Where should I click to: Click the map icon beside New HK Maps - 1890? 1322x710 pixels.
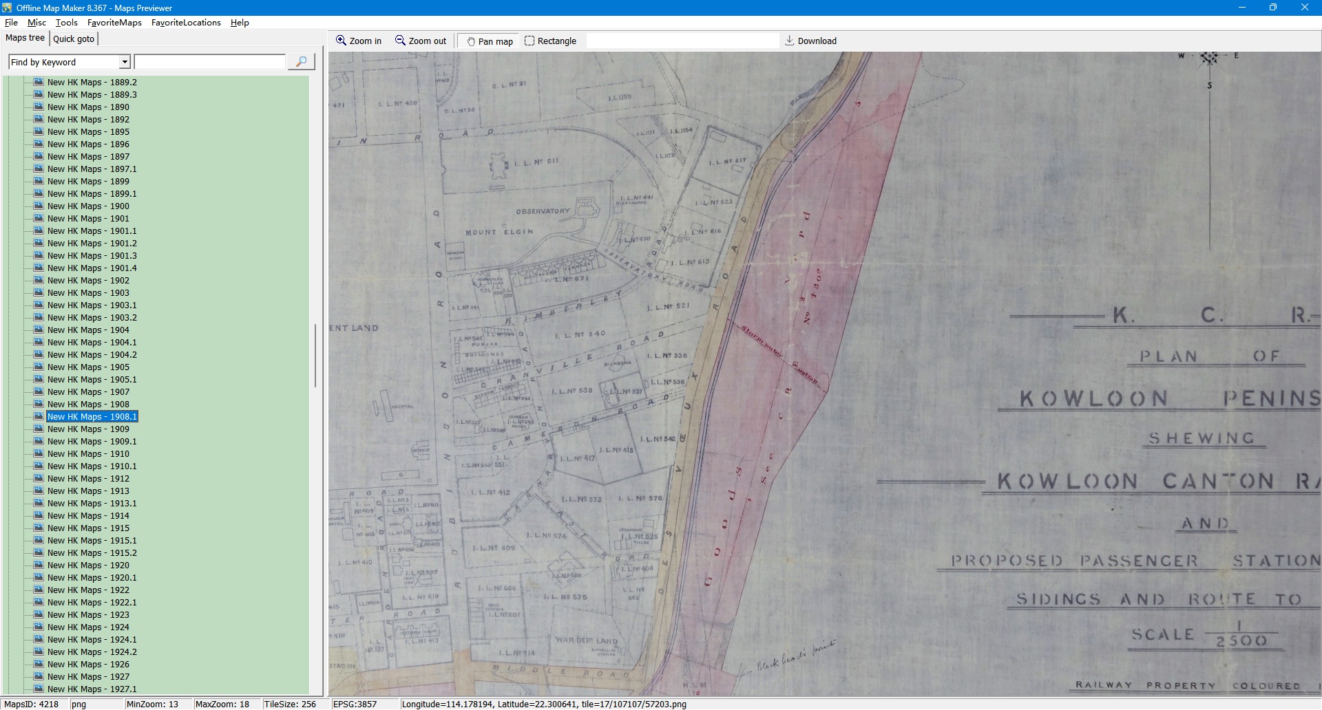pyautogui.click(x=39, y=107)
